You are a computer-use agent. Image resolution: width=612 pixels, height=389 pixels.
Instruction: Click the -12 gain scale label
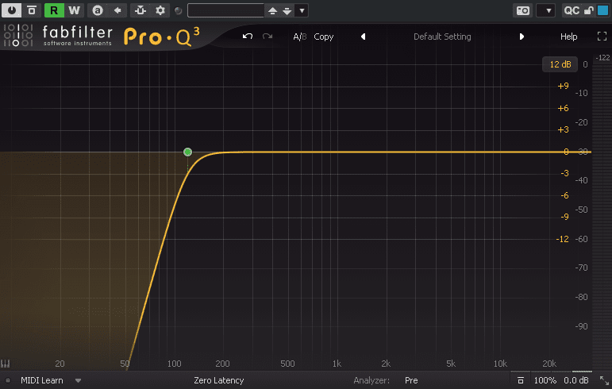pos(562,239)
